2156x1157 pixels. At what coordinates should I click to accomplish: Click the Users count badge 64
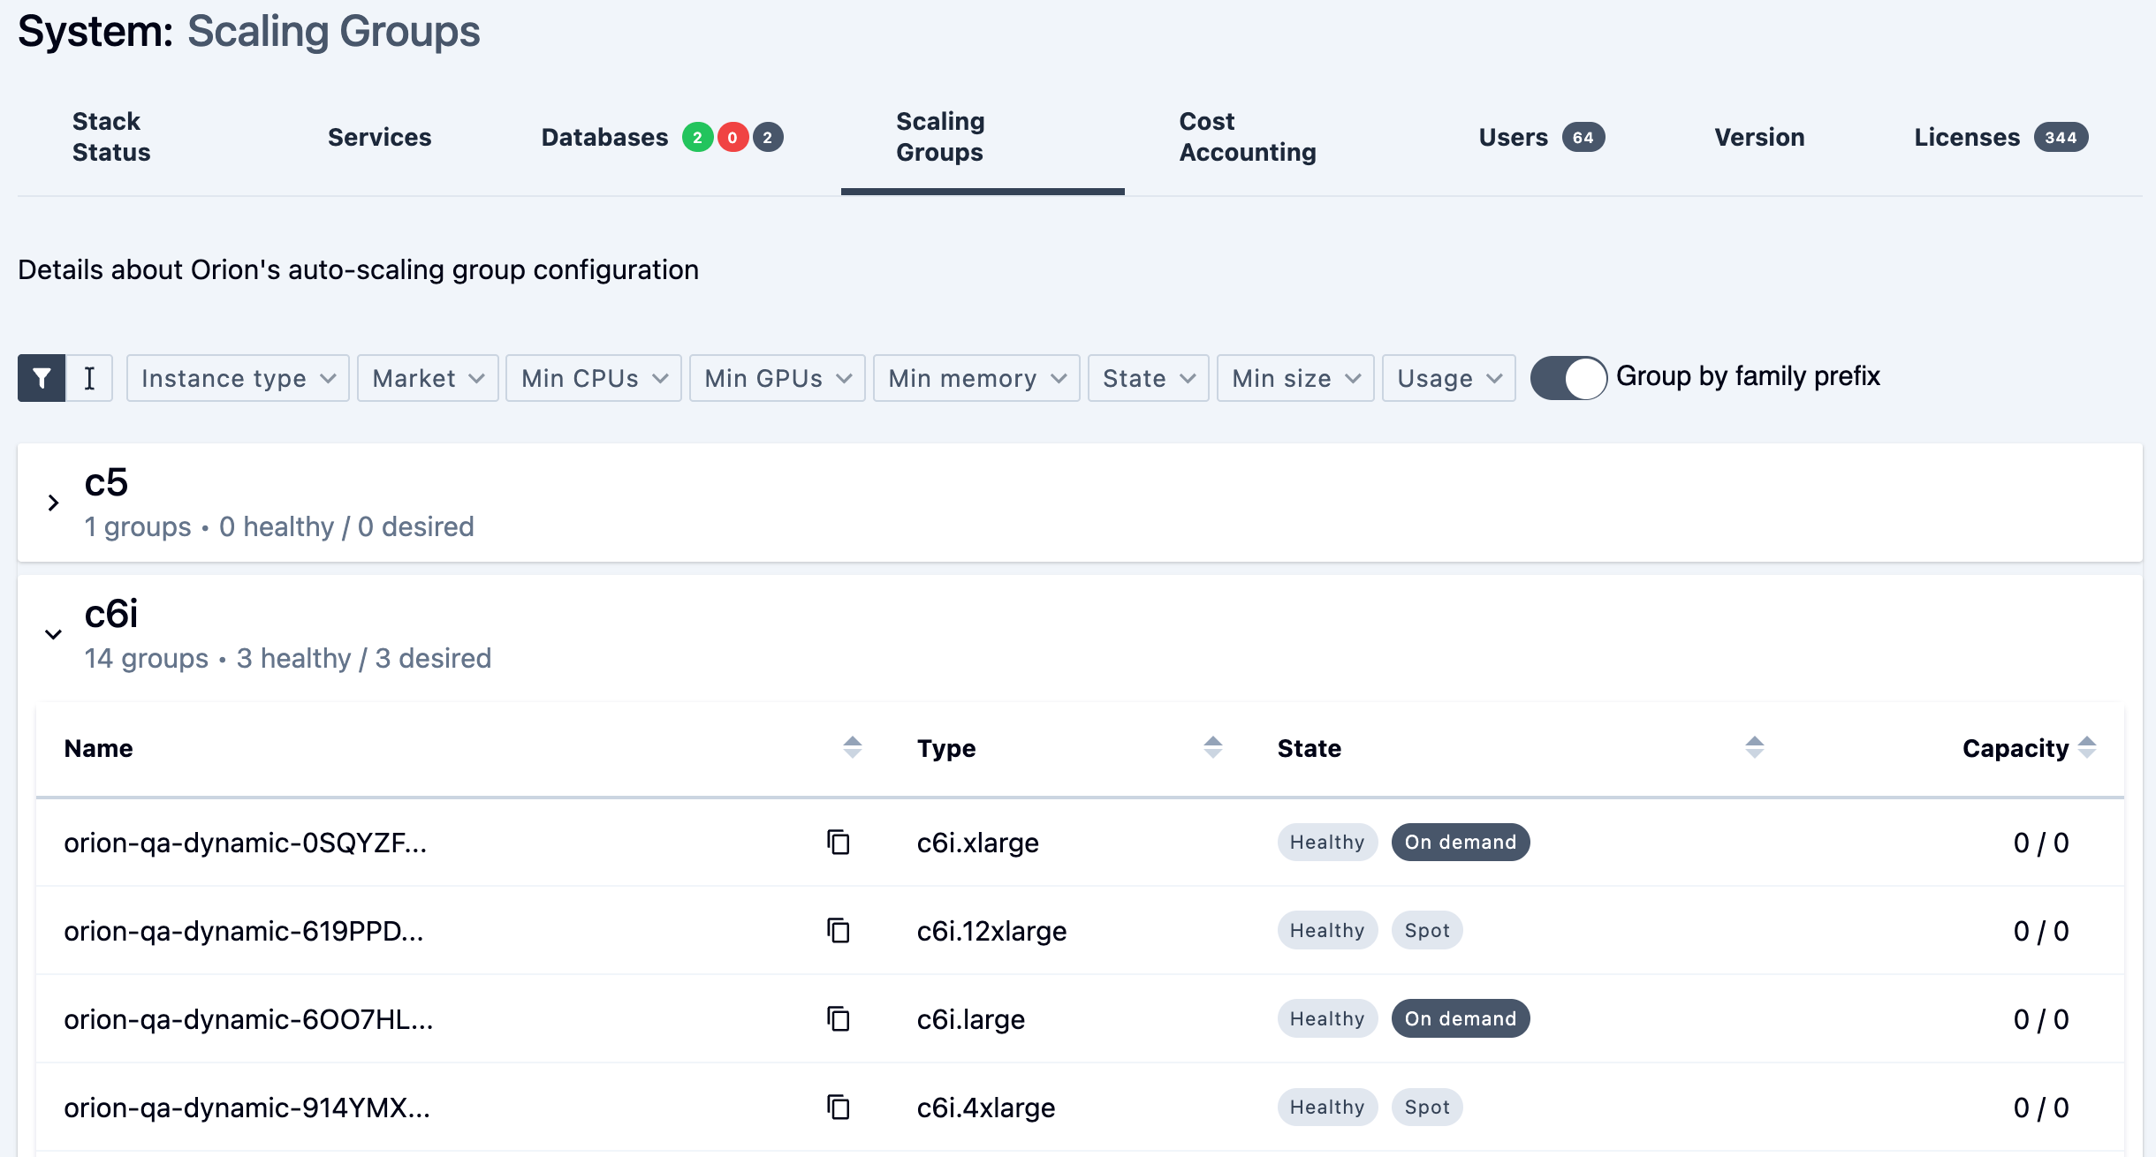click(x=1583, y=137)
